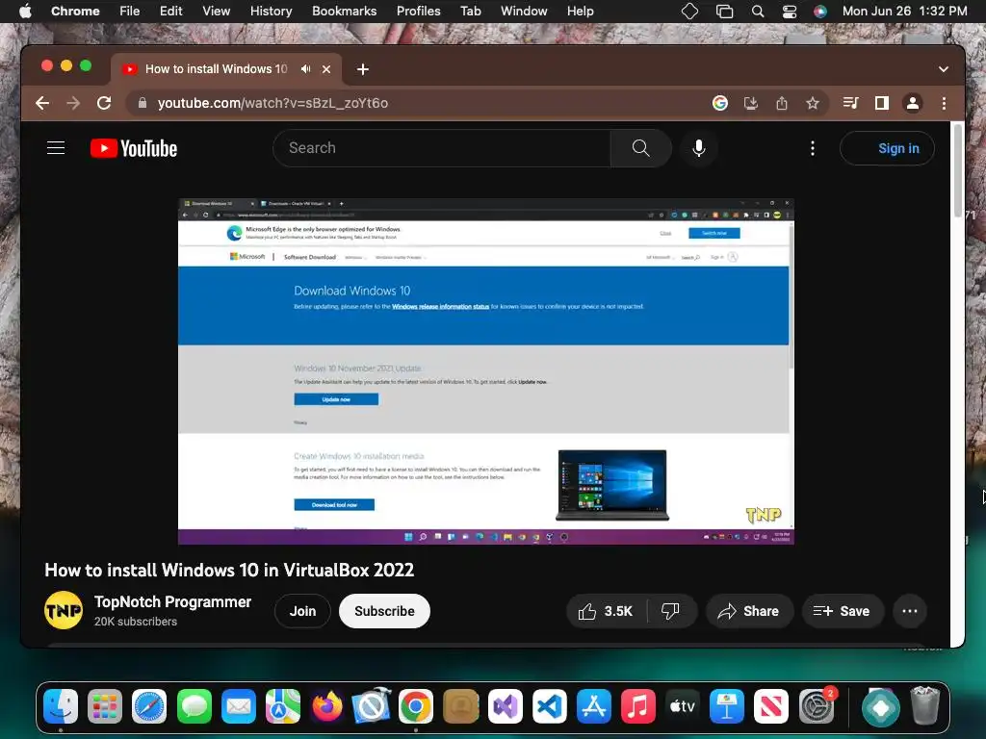Dislike the video
The width and height of the screenshot is (986, 739).
(670, 611)
